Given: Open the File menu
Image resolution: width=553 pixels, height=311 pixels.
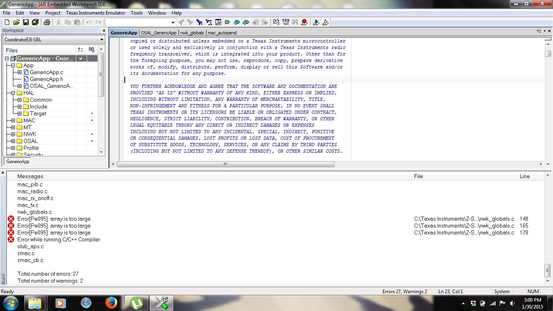Looking at the screenshot, I should point(6,13).
